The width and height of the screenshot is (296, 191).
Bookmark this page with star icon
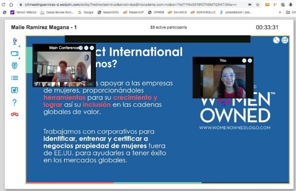257,4
